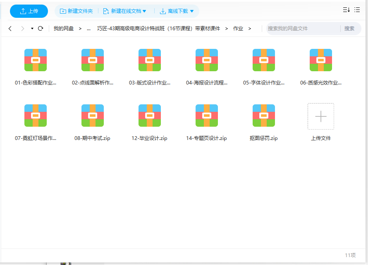Navigate to 我的网盘 in breadcrumb
The image size is (368, 265).
pos(64,29)
